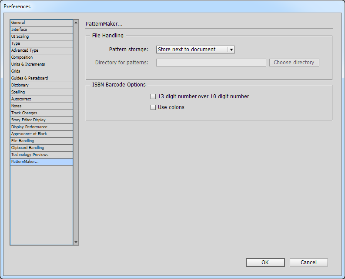Click the scrollbar down arrow in category list
Screen dimensions: 345x279
(x=76, y=242)
